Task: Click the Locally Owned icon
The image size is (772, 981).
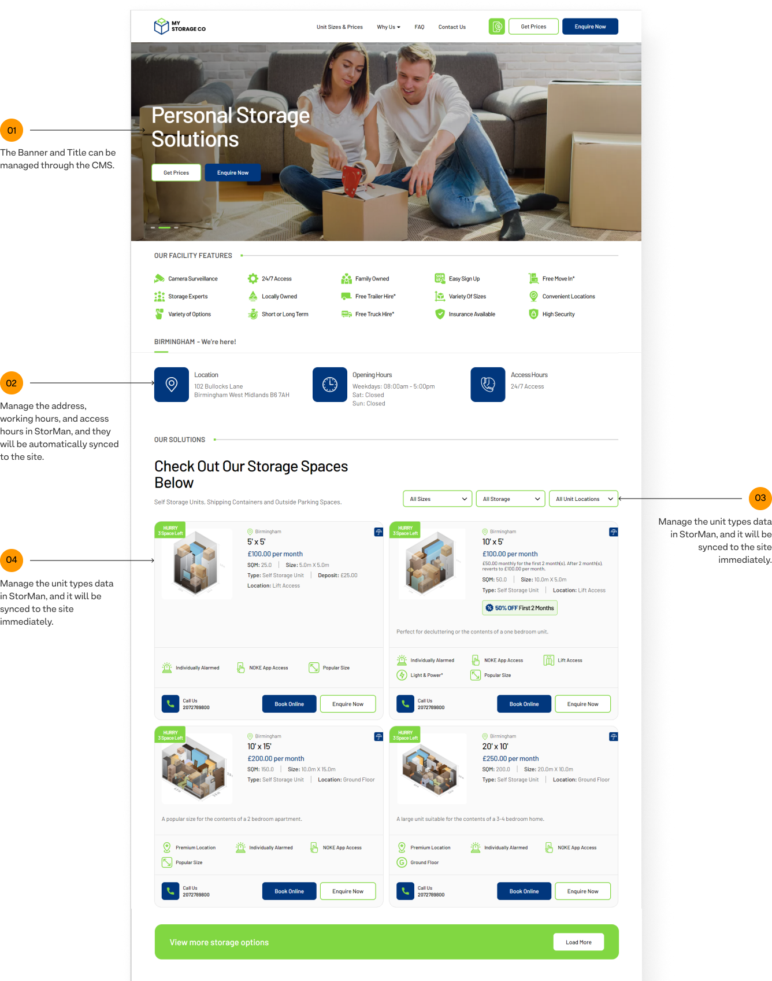Action: (x=253, y=296)
